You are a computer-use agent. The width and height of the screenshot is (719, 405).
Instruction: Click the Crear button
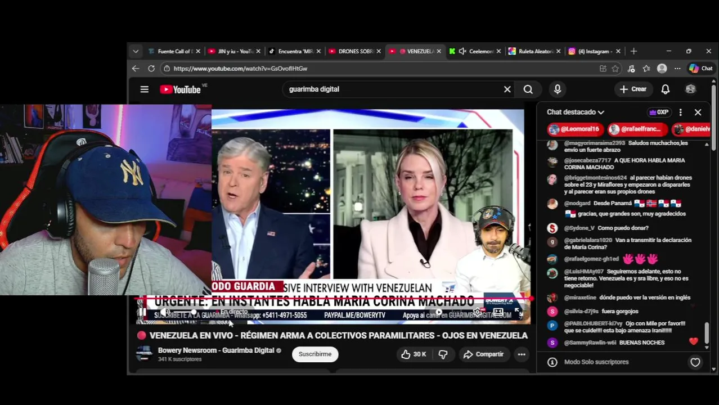633,89
